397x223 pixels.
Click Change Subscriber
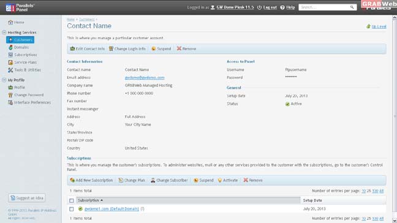click(x=169, y=180)
